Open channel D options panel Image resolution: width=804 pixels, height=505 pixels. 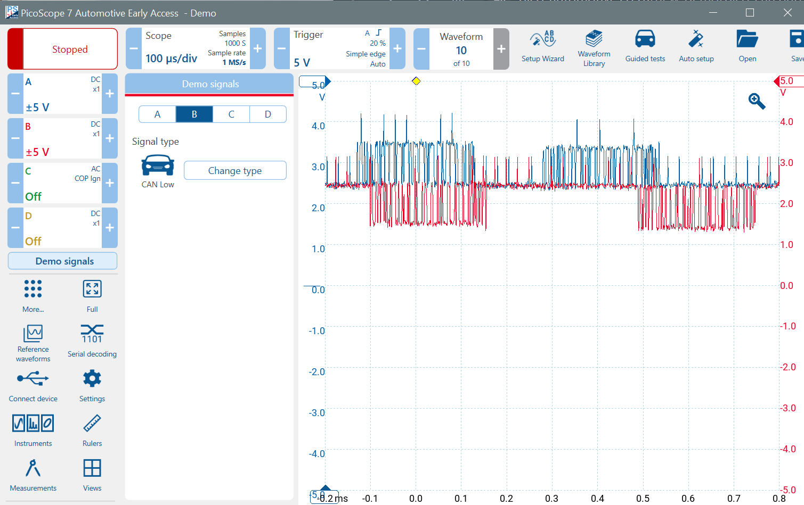coord(62,228)
